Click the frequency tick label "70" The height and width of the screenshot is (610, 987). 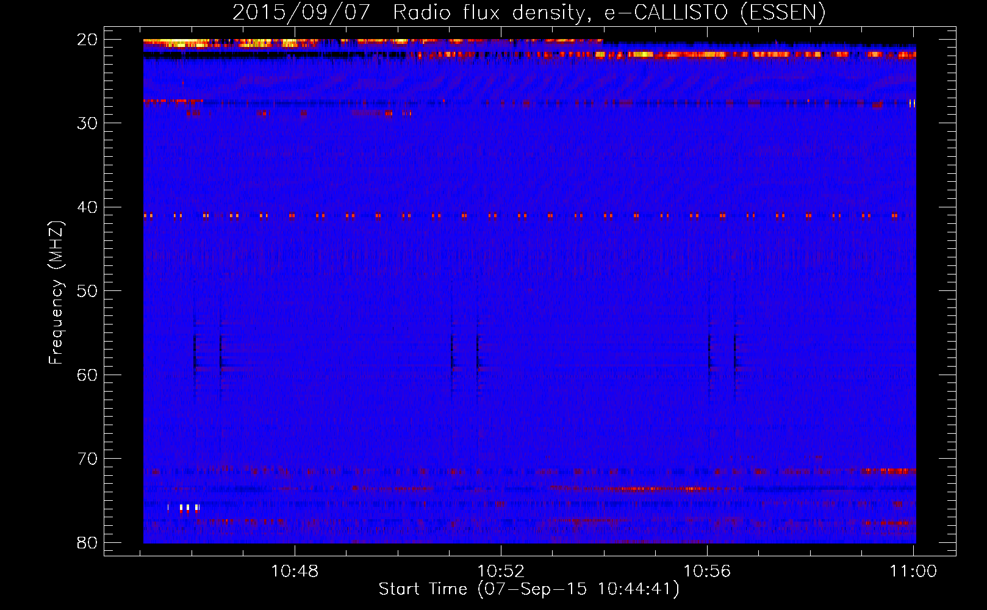point(87,459)
